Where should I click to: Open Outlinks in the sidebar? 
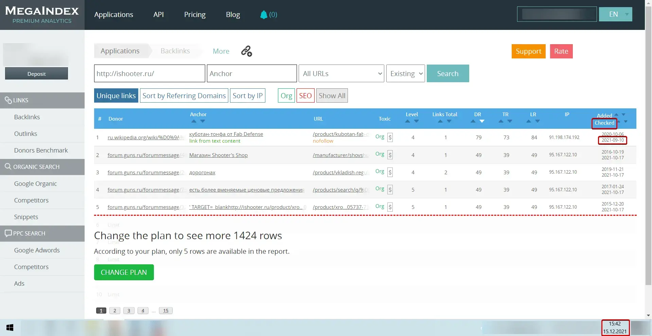click(42, 134)
